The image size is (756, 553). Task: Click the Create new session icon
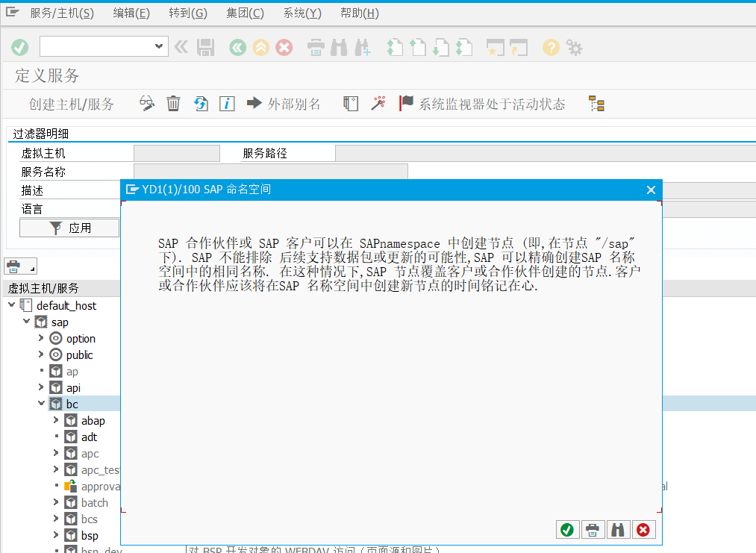495,47
